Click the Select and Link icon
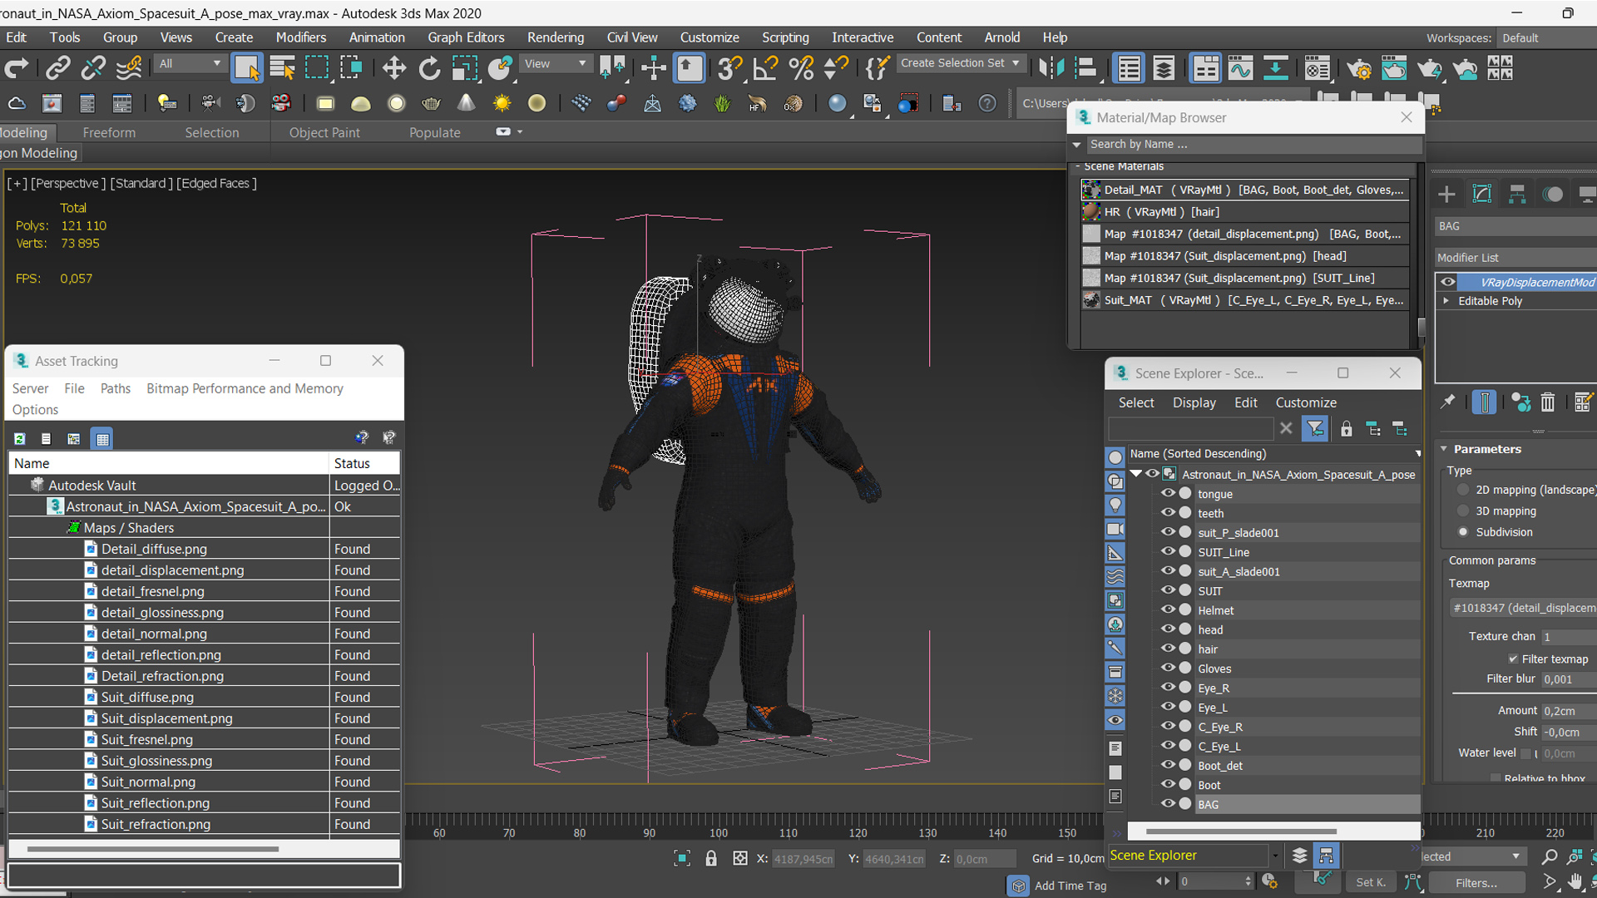This screenshot has height=898, width=1597. point(57,68)
